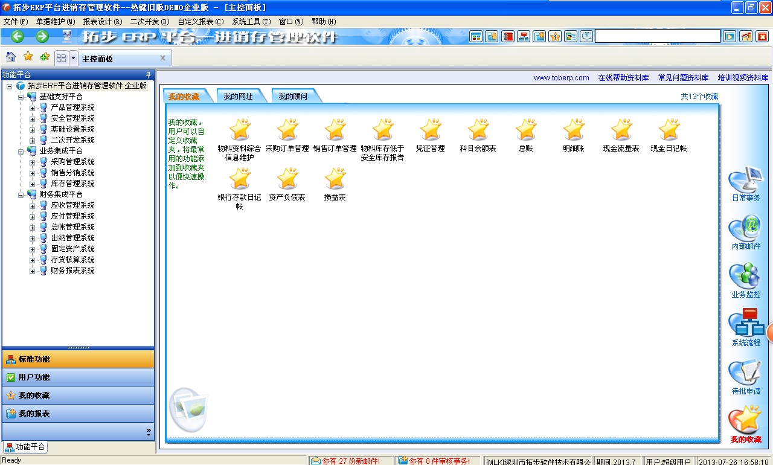Click the home icon in the toolbar
The height and width of the screenshot is (465, 773).
tap(11, 57)
